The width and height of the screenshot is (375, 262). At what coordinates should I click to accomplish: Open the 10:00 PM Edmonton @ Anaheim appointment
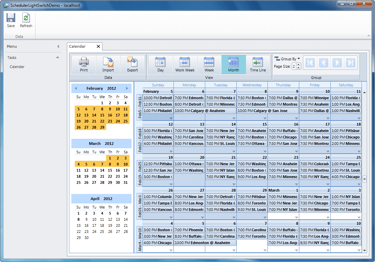[x=205, y=243]
